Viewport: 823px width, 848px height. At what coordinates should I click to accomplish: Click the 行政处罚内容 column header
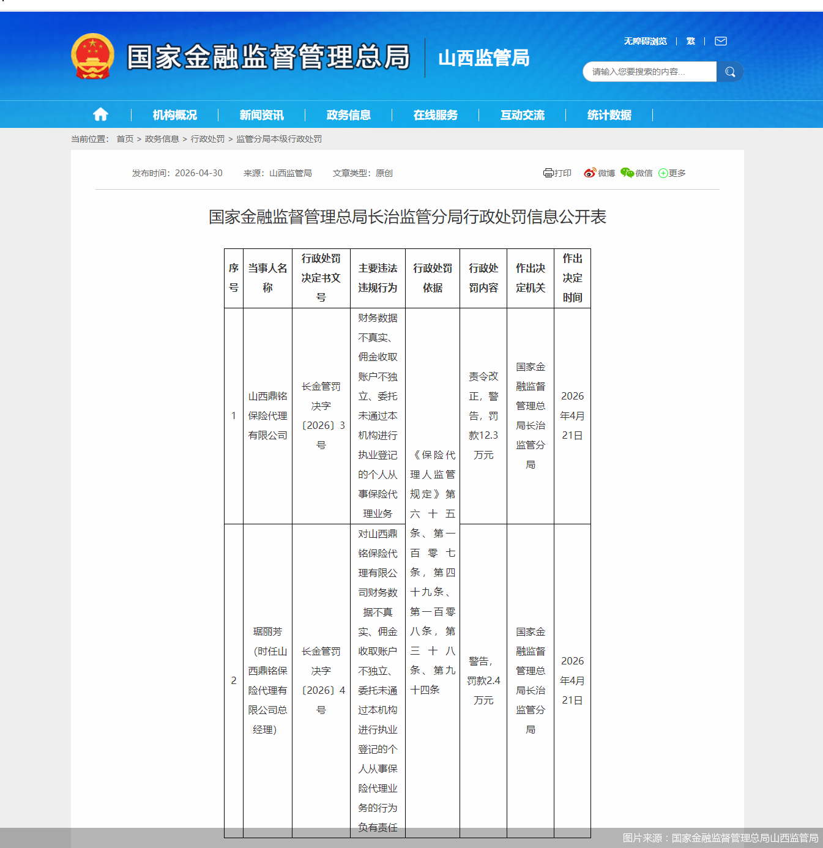point(483,278)
